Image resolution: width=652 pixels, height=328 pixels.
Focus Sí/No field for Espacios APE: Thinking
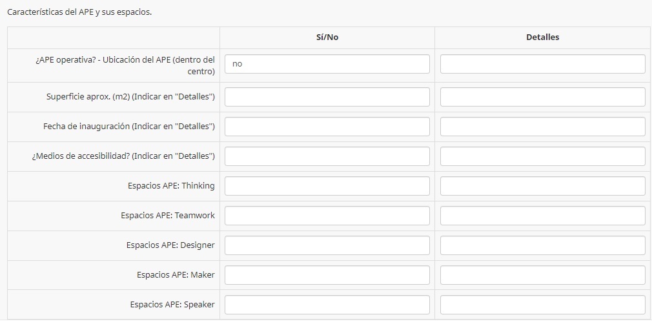[327, 186]
